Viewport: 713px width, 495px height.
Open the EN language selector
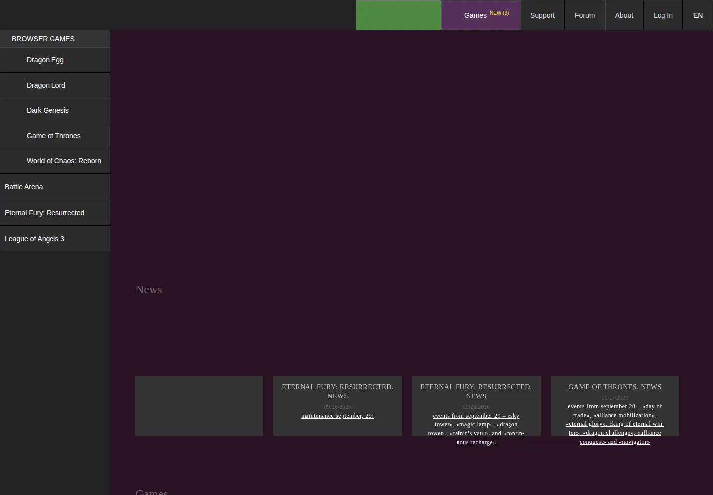coord(698,15)
